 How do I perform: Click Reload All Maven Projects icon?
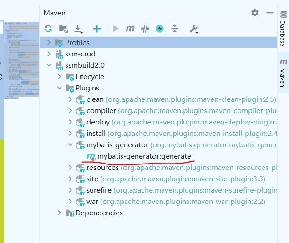(48, 29)
